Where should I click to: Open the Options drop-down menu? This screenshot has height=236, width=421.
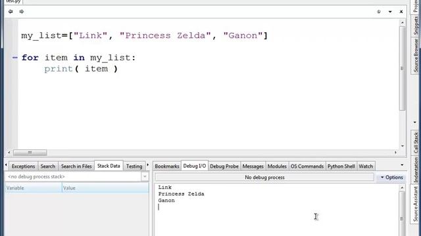pyautogui.click(x=392, y=177)
